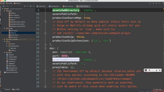Click config breadcrumb in navigation bar
This screenshot has width=164, height=92.
(x=9, y=3)
